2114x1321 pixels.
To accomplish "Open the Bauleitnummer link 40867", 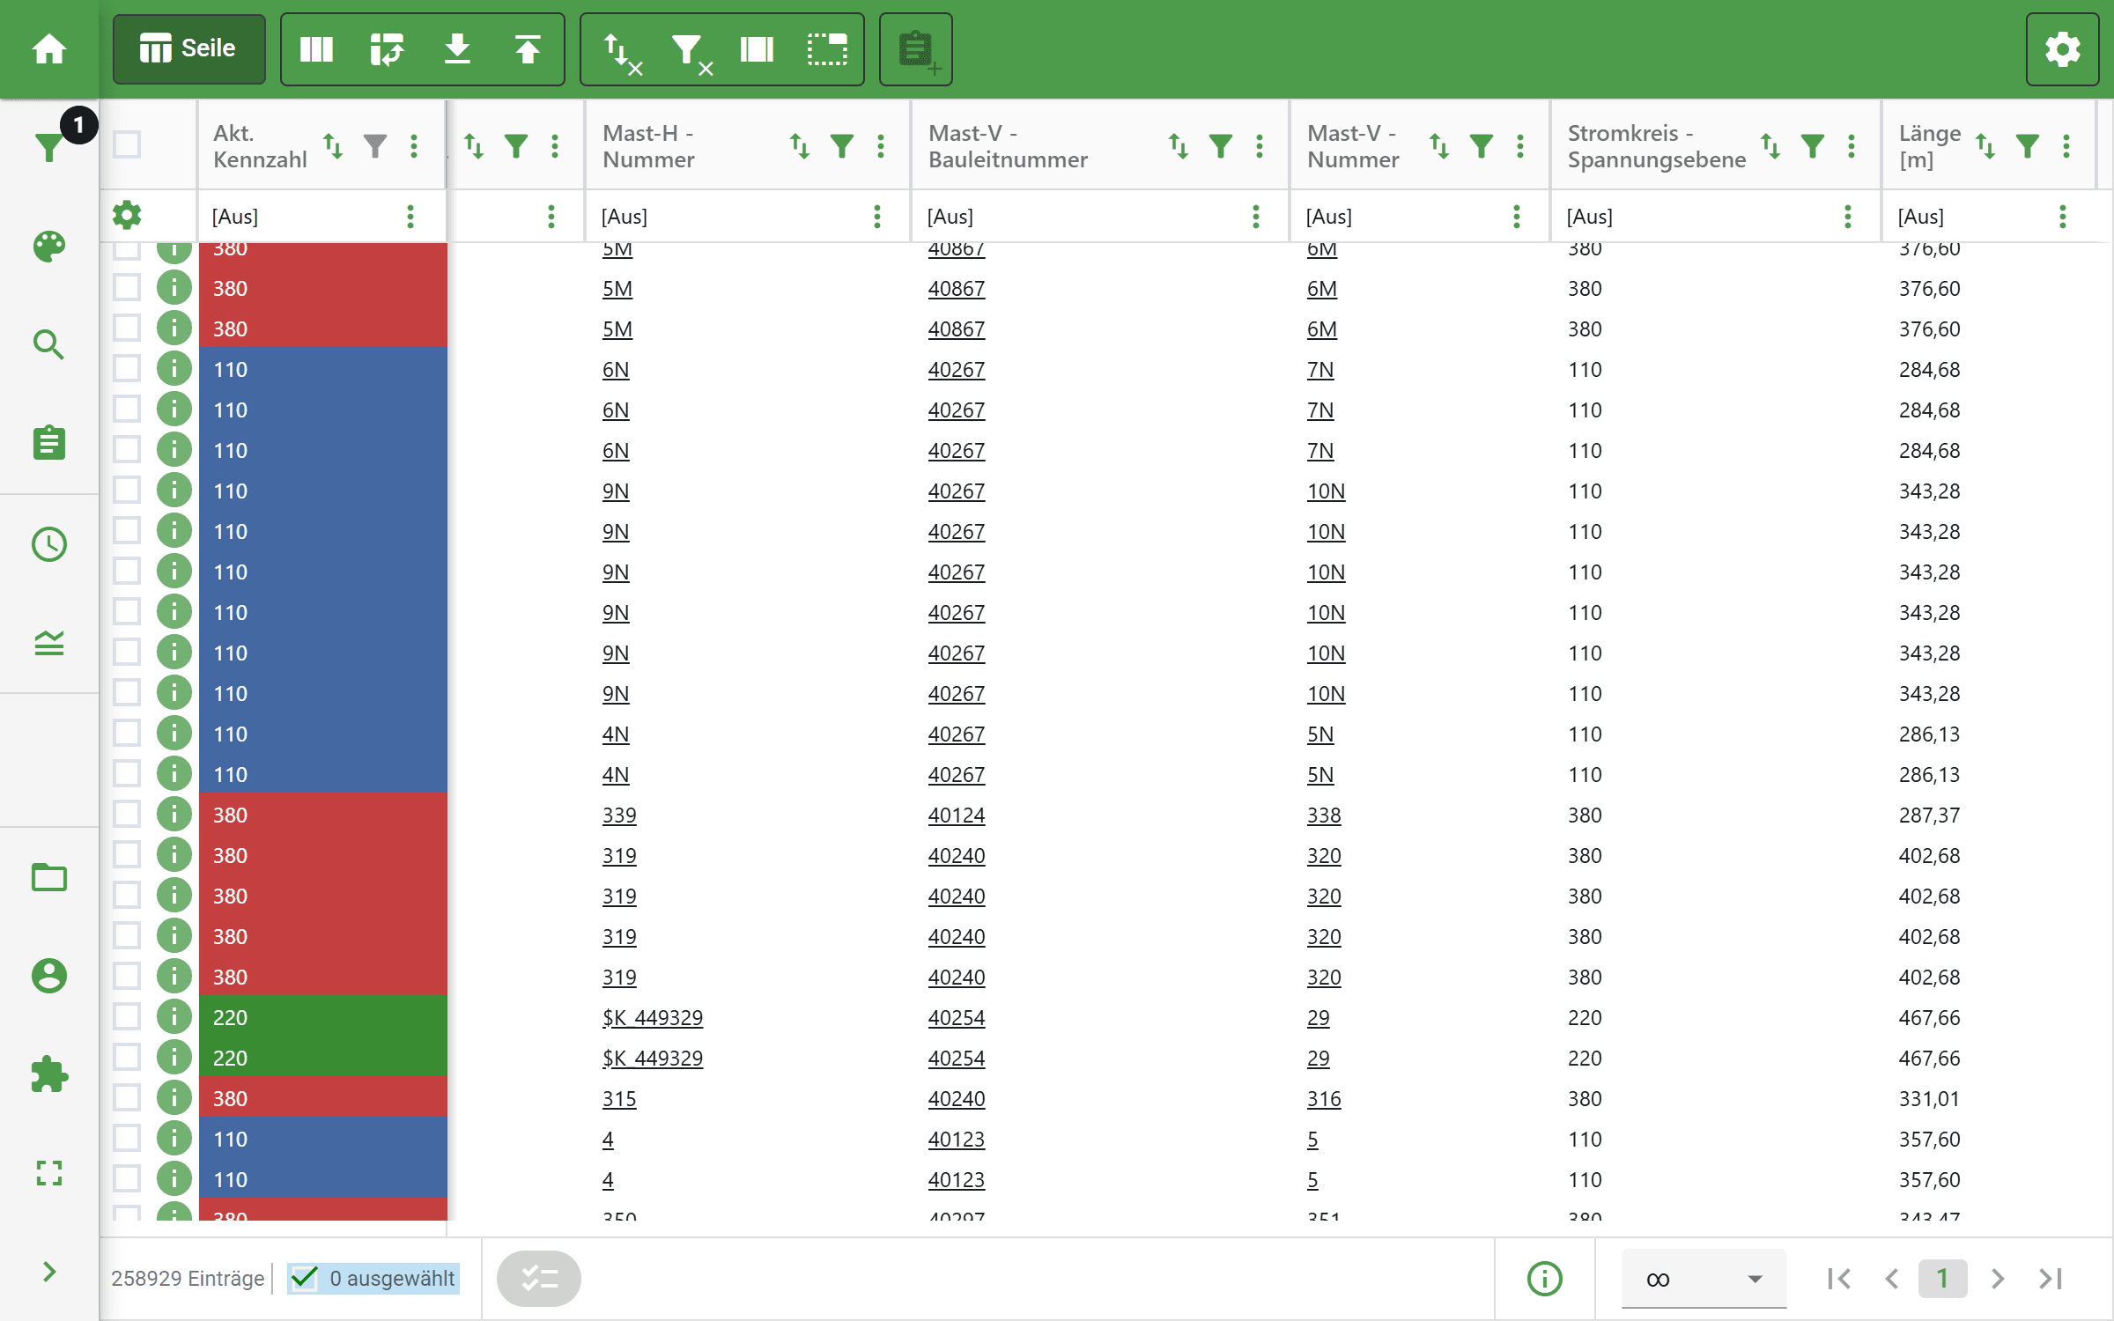I will (x=956, y=288).
